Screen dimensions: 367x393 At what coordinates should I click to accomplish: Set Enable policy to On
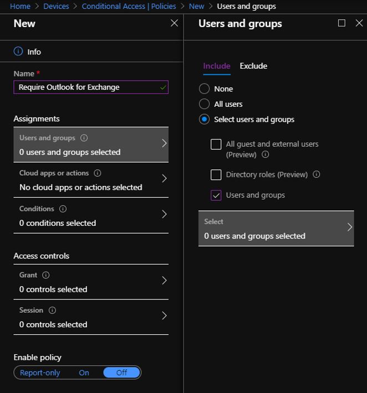(84, 373)
